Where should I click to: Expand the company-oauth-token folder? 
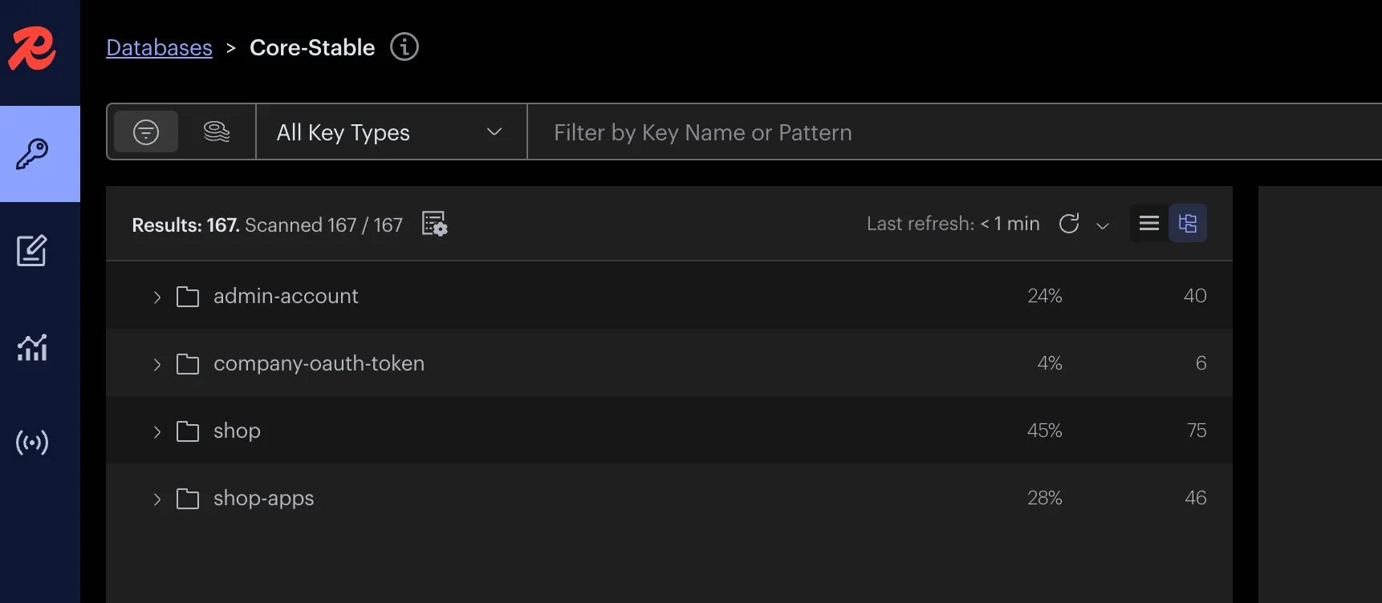tap(157, 365)
